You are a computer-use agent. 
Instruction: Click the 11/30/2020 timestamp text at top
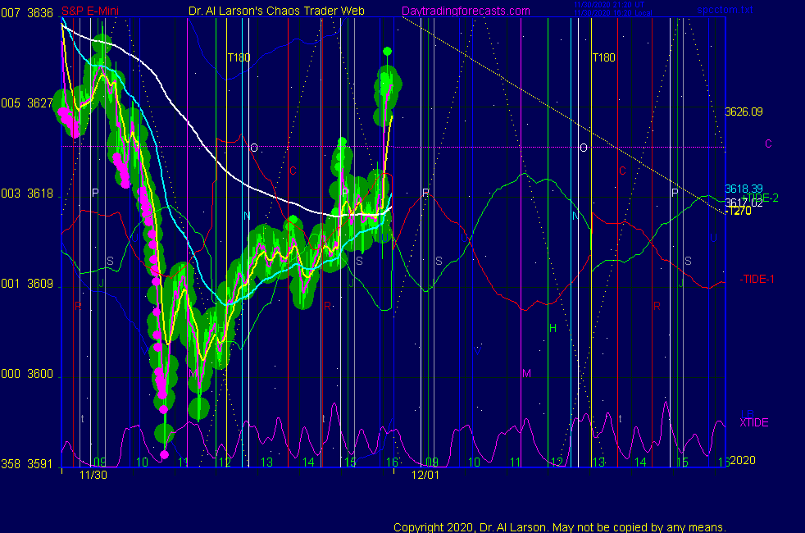(608, 8)
